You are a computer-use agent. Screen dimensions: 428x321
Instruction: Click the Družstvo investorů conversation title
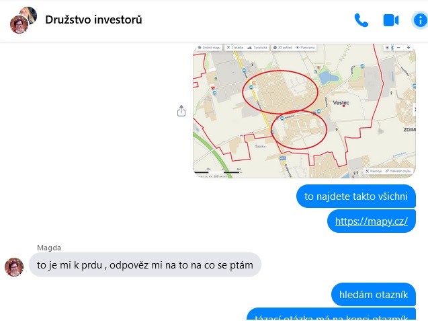coord(93,20)
